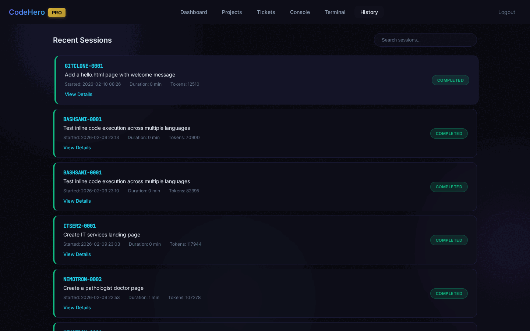The image size is (530, 331).
Task: Select the History tab
Action: (369, 12)
